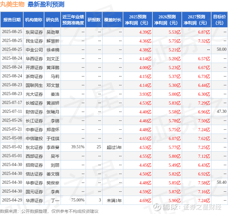
Task: Click researcher name 樊俊豪
Action: pyautogui.click(x=53, y=183)
